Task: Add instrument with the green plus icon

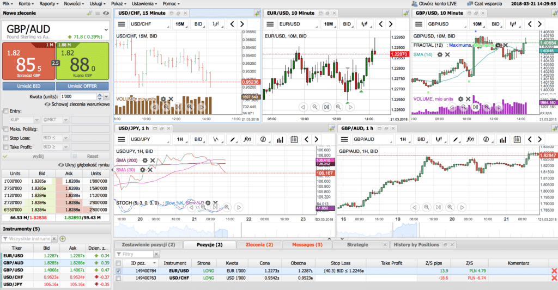Action: click(x=63, y=239)
